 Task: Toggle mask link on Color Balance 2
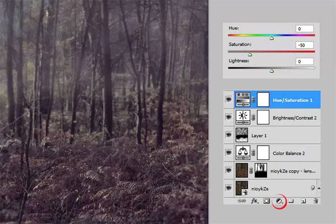253,153
